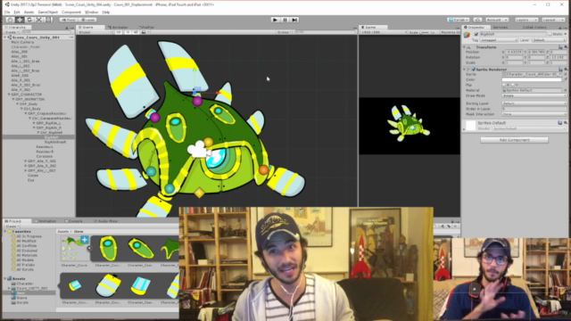Toggle the Pivot handle position button
The height and width of the screenshot is (321, 571).
[x=69, y=20]
